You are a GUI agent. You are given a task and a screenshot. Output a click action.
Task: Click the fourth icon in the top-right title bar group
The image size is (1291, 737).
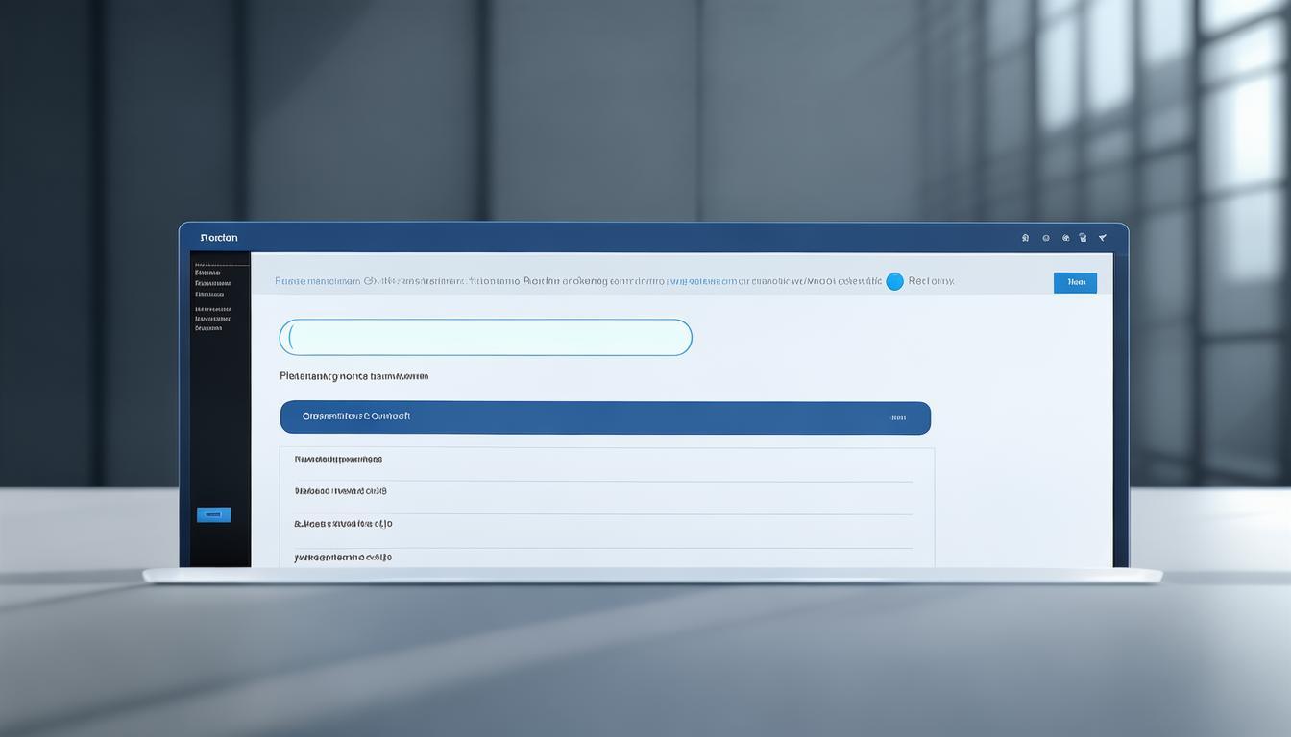coord(1083,238)
